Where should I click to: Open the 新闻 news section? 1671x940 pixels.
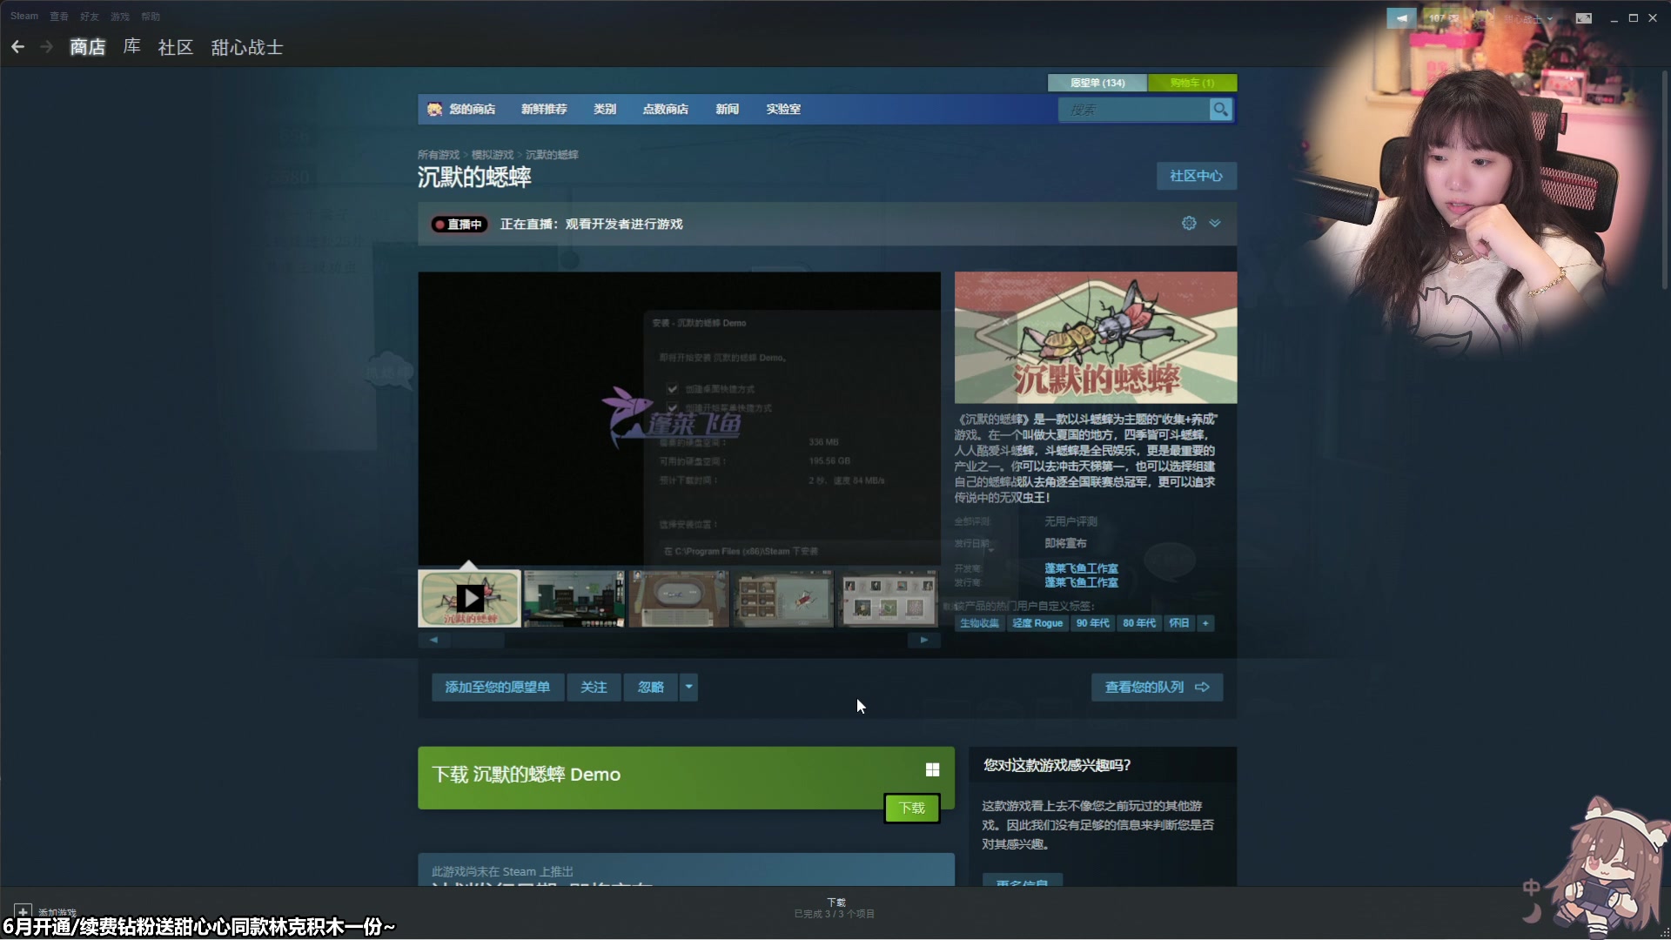(727, 109)
